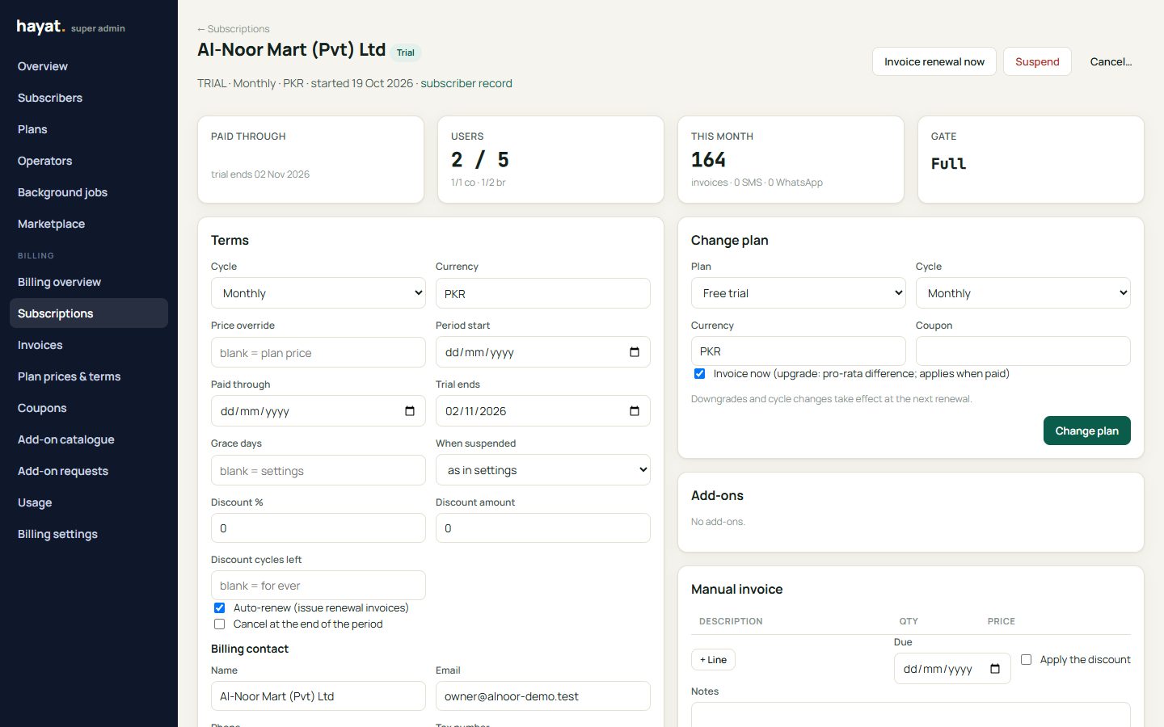
Task: Go to Operators page
Action: click(89, 161)
